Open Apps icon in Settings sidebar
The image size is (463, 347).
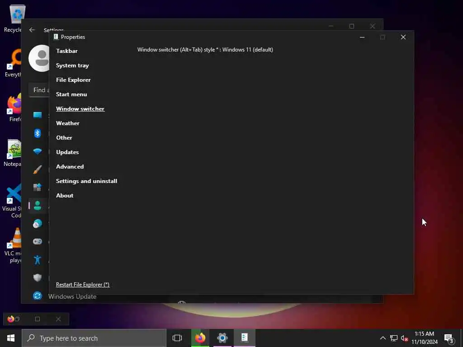pyautogui.click(x=38, y=188)
